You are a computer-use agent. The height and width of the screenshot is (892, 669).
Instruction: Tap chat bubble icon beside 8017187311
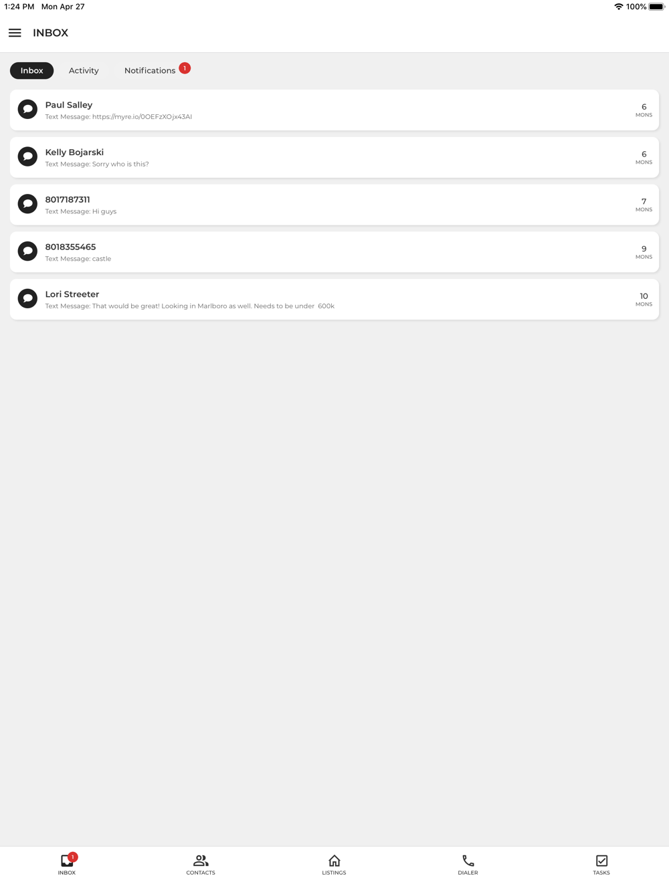(x=27, y=204)
